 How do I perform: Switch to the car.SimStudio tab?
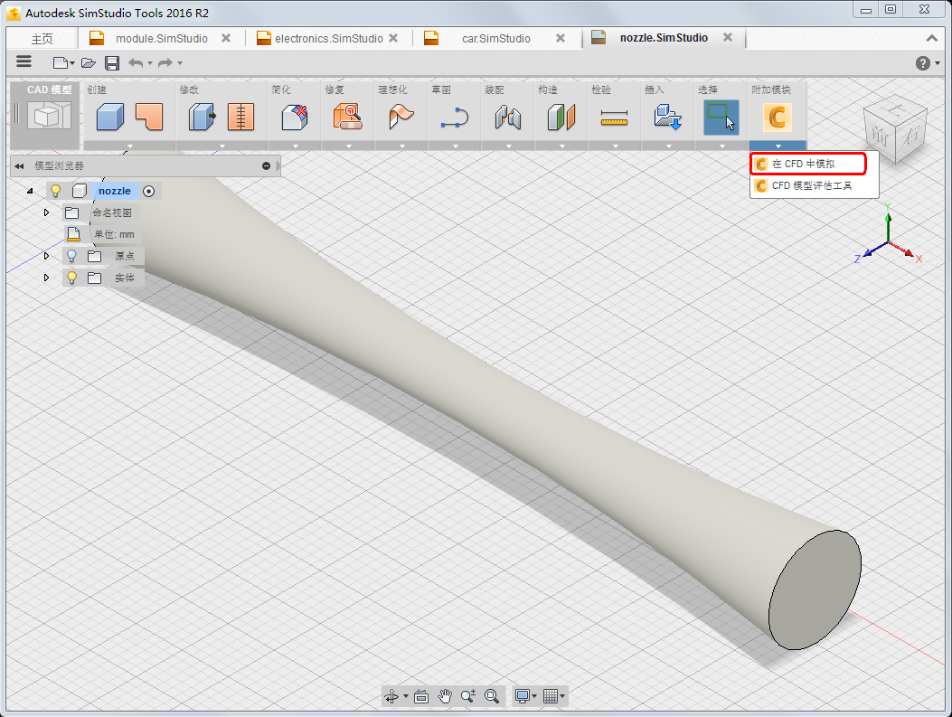(495, 38)
